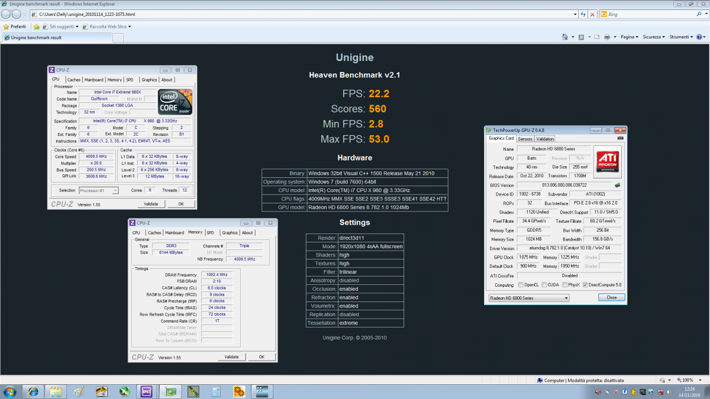Click the Close button in GPU-Z
Screen dimensions: 710x399
click(611, 298)
